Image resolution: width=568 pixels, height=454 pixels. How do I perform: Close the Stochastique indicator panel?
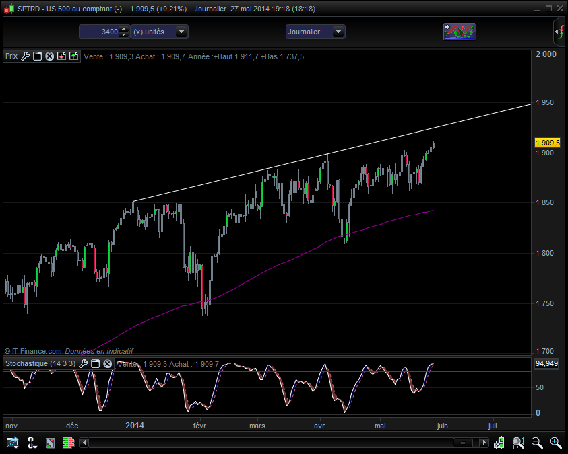click(108, 363)
